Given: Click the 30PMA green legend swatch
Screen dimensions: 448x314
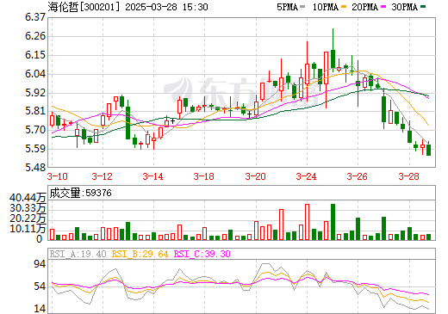Looking at the screenshot, I should (423, 7).
